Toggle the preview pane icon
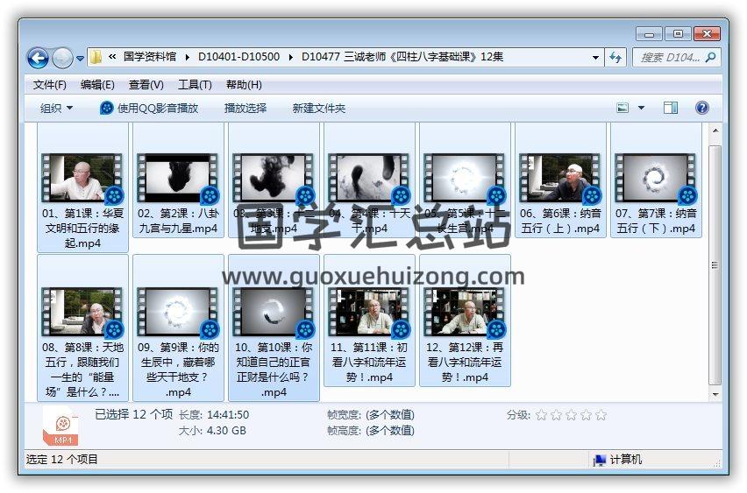 [671, 108]
